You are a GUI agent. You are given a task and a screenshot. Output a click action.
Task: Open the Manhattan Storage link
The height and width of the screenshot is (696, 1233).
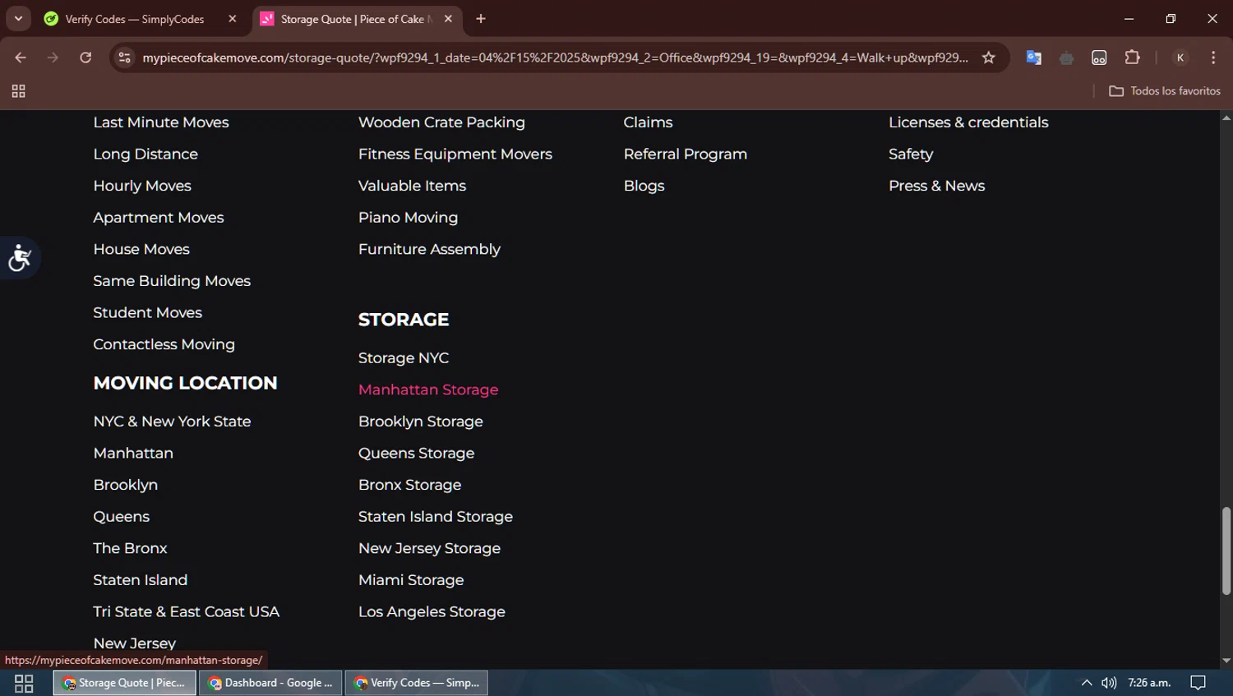coord(428,389)
